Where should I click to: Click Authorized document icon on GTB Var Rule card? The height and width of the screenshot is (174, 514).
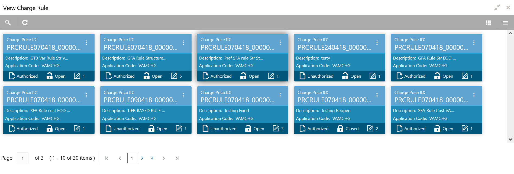[12, 76]
